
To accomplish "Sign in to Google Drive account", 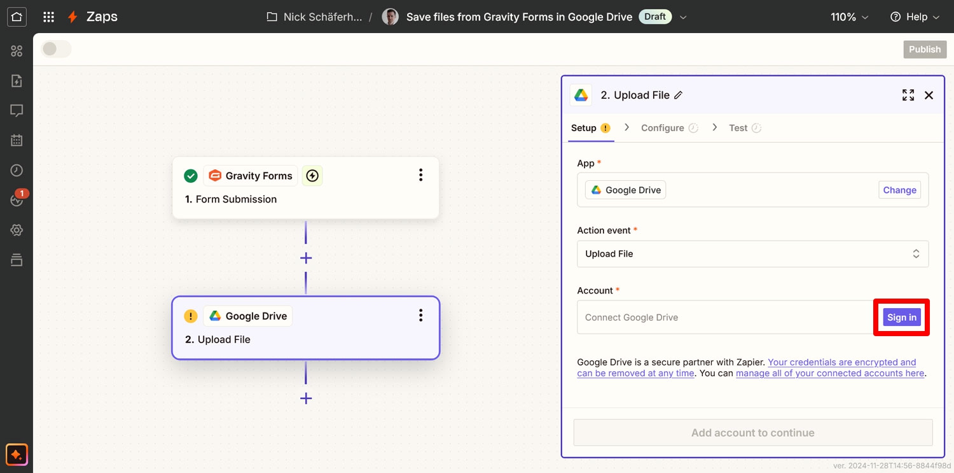I will pyautogui.click(x=902, y=317).
